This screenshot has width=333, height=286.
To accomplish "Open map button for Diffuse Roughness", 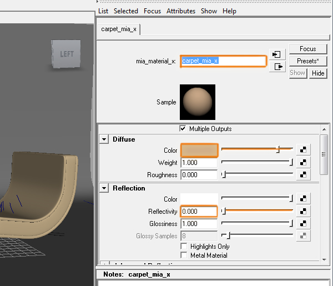I will (x=303, y=175).
